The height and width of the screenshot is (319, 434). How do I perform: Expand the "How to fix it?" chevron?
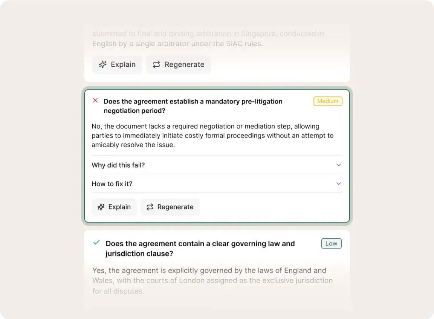click(338, 184)
